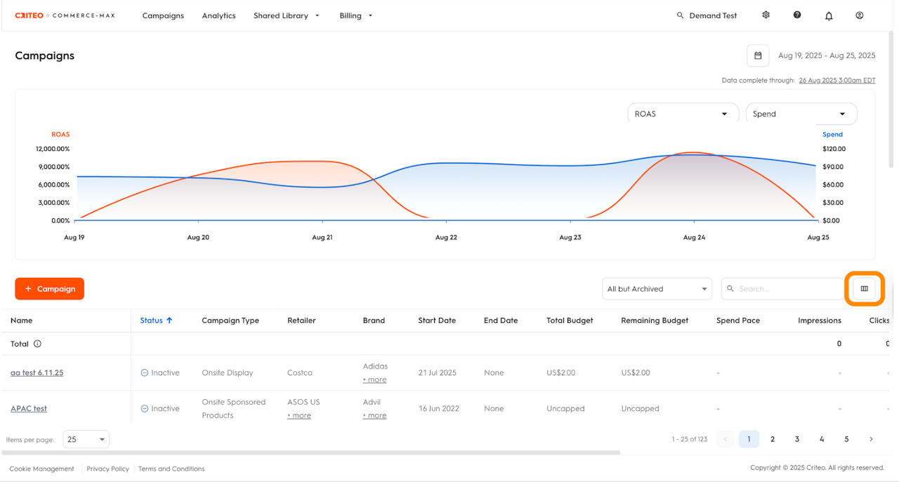The height and width of the screenshot is (482, 899).
Task: Go to page 3 of results
Action: coord(797,439)
